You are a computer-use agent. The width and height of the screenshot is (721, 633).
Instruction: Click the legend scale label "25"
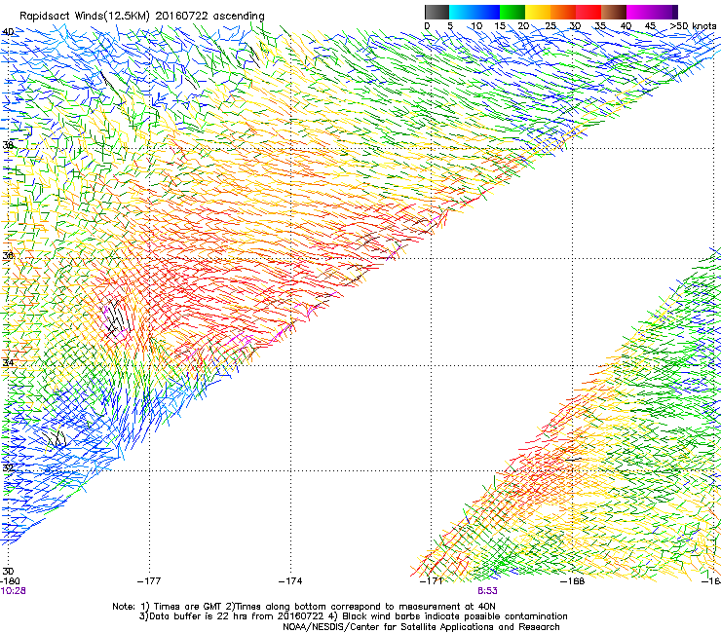[x=550, y=26]
